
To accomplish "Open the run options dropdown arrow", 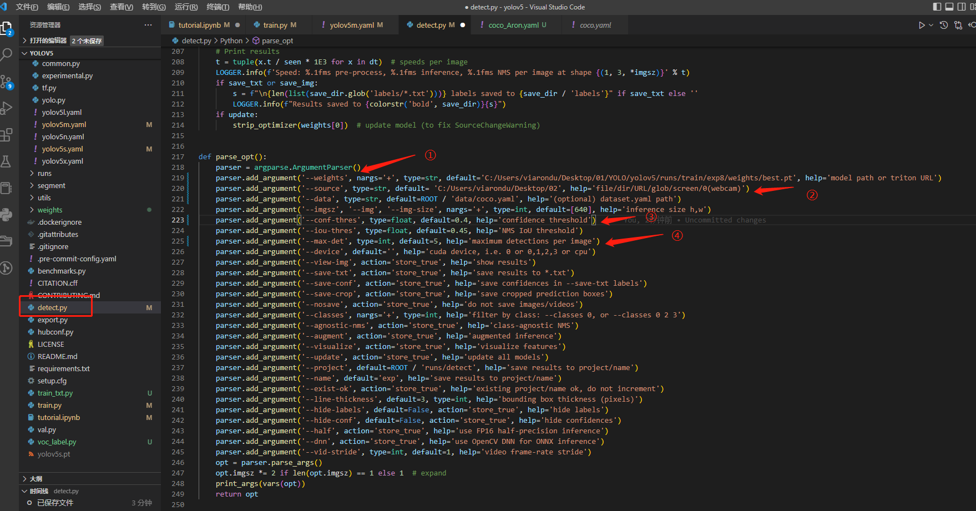I will 931,25.
